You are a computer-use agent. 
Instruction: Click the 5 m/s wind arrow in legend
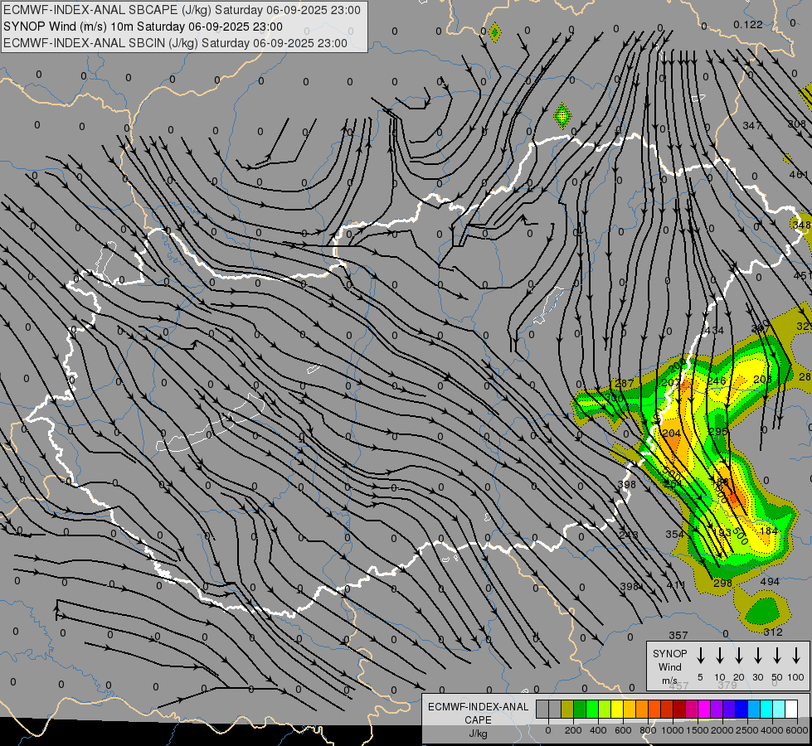click(700, 656)
